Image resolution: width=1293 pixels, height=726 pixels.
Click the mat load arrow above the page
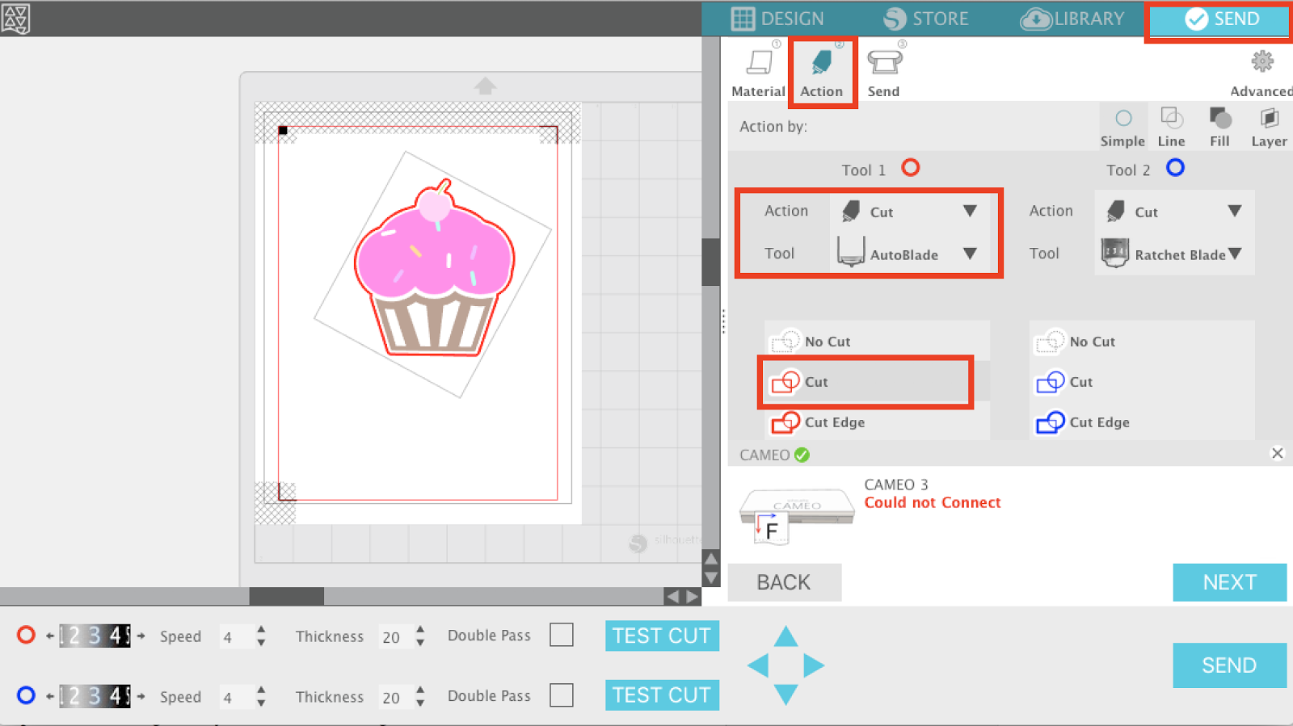[x=485, y=86]
